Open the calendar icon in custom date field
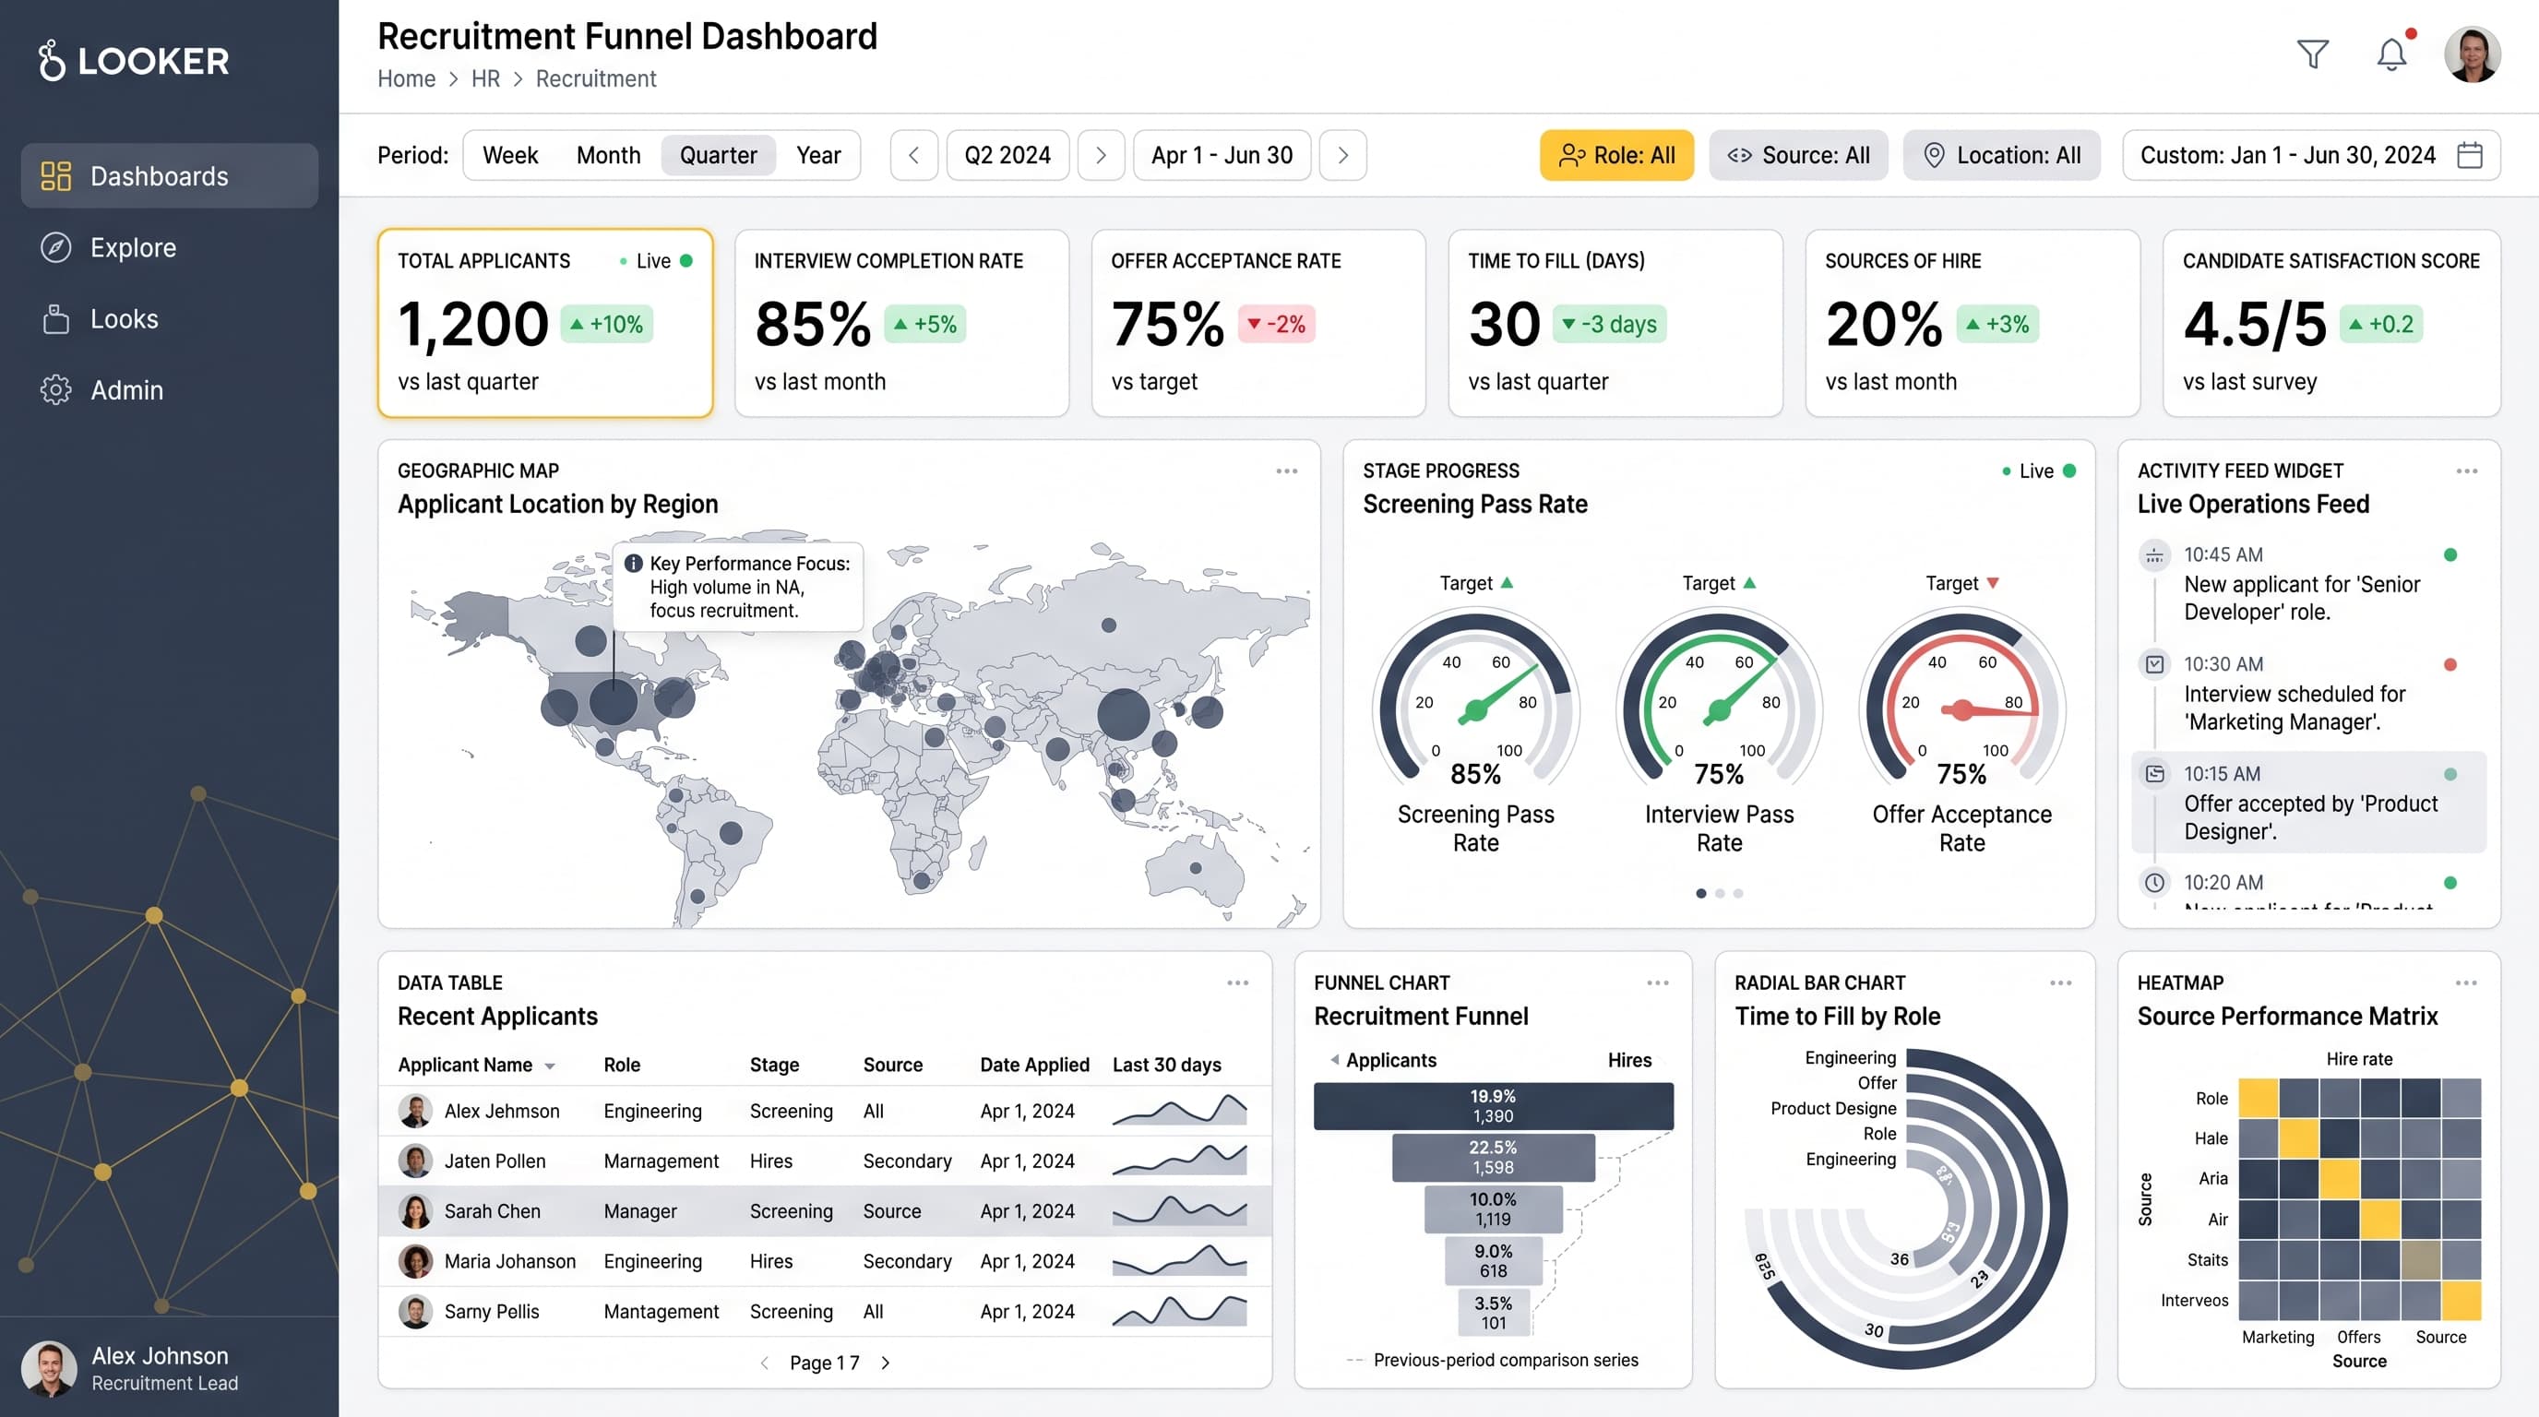The height and width of the screenshot is (1417, 2539). click(2469, 155)
